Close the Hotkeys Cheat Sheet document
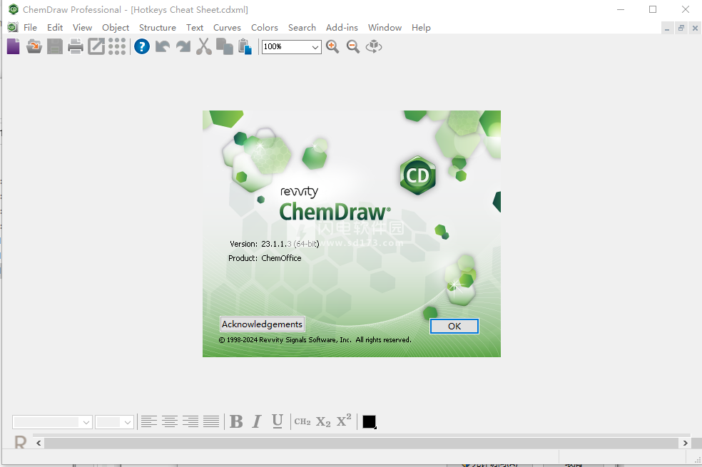 pyautogui.click(x=695, y=29)
